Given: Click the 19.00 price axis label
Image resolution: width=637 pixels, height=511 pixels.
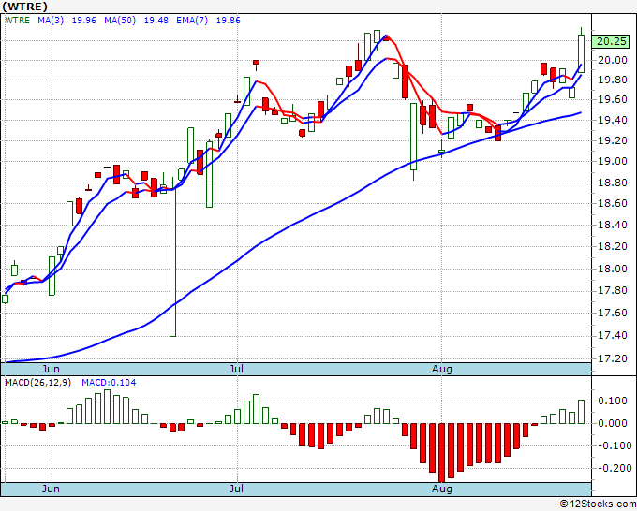Looking at the screenshot, I should coord(613,161).
